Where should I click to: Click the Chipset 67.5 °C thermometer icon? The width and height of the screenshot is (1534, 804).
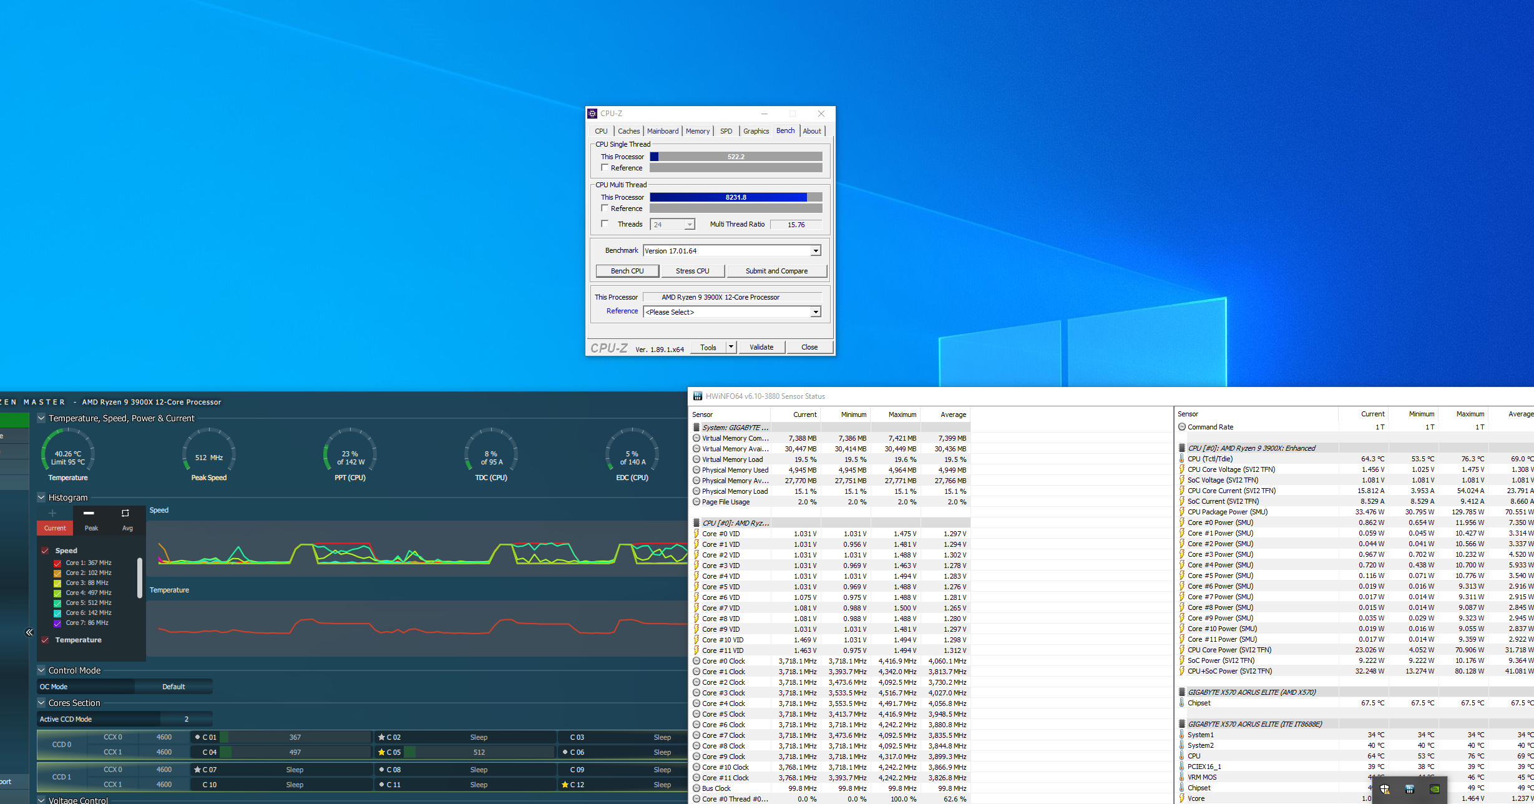tap(1182, 703)
